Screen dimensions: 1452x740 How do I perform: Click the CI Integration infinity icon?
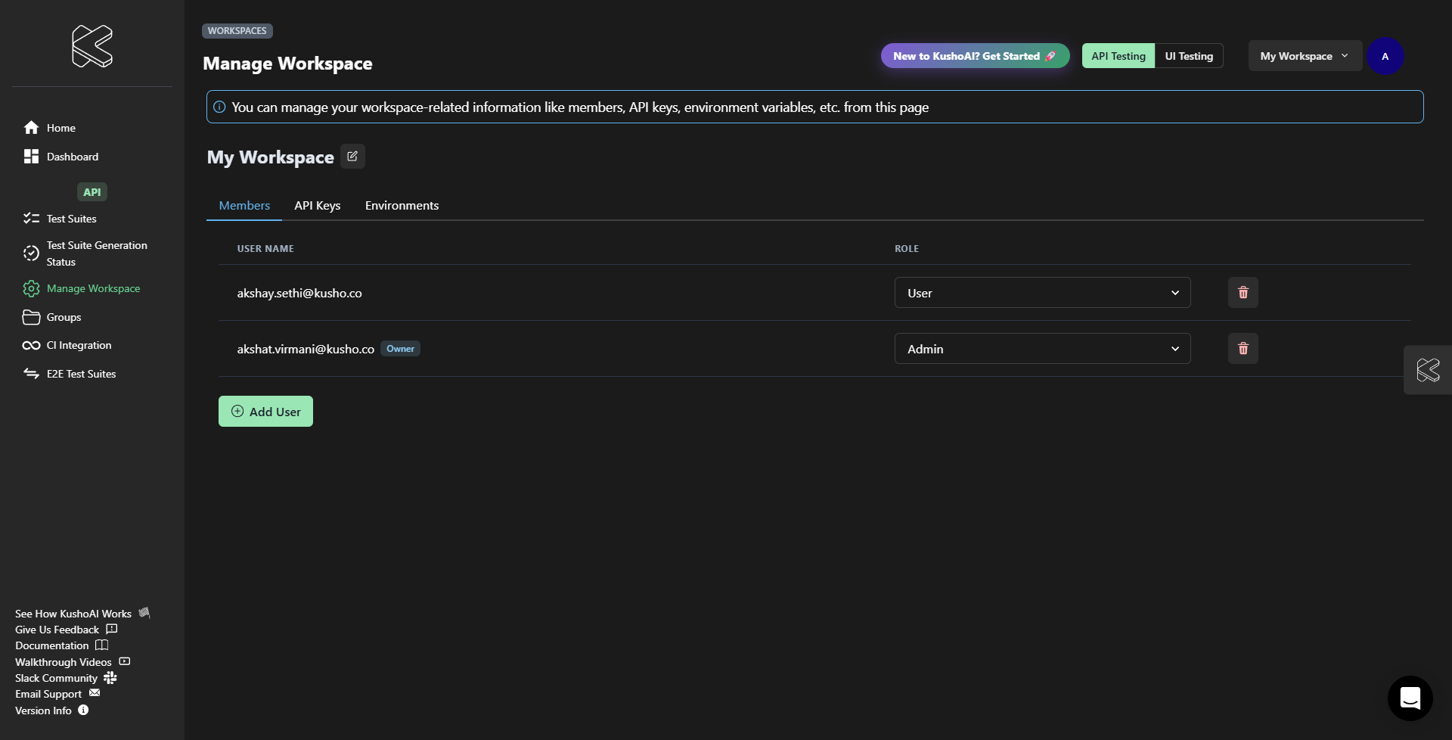(x=31, y=346)
